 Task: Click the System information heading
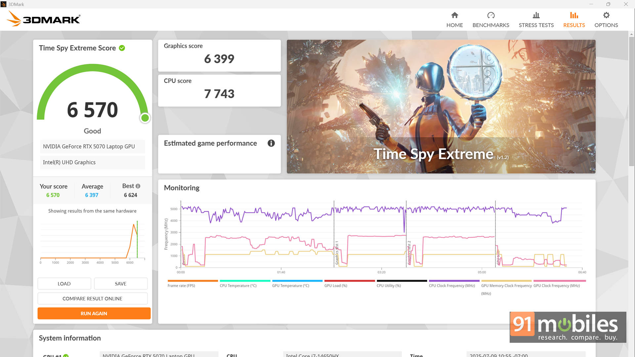(70, 338)
